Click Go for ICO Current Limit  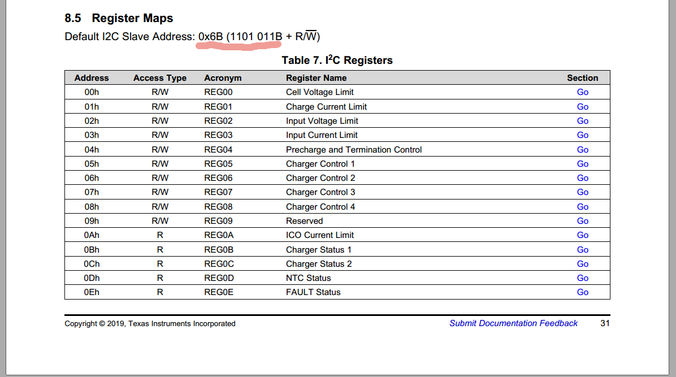tap(582, 235)
